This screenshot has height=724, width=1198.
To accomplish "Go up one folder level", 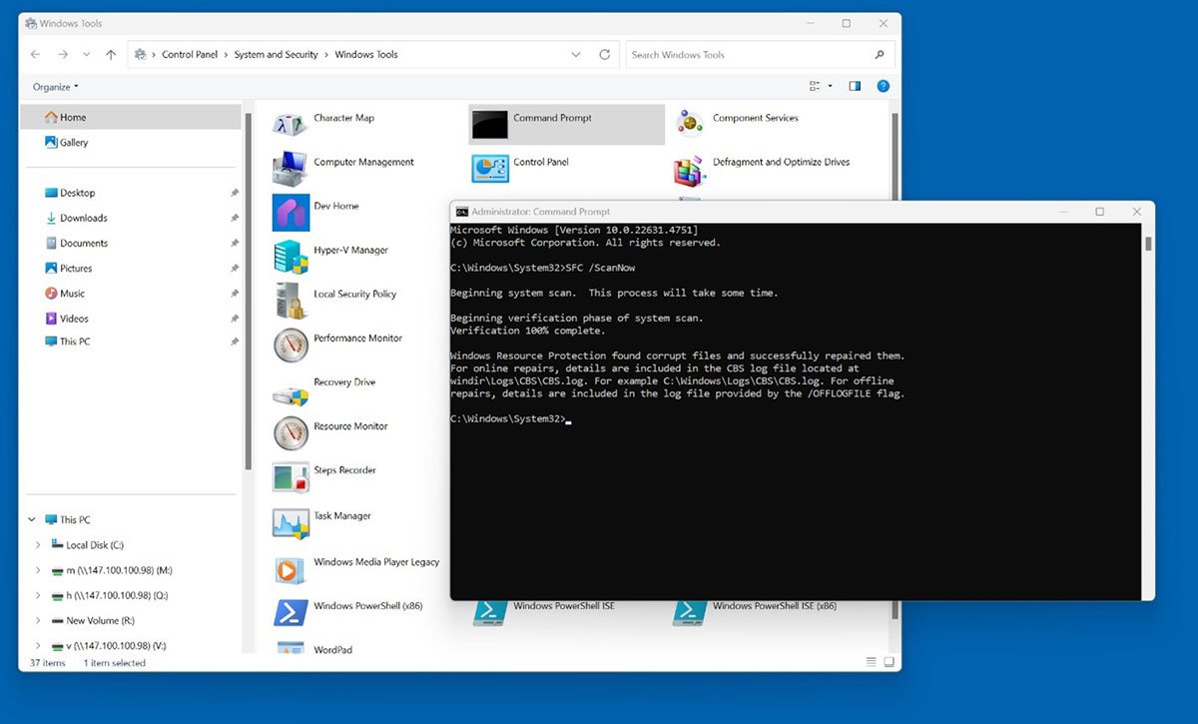I will [111, 55].
